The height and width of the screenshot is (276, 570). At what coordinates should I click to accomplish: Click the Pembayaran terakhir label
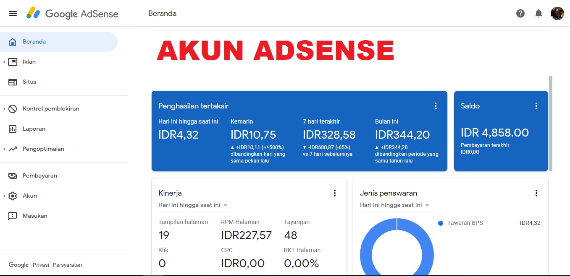[x=485, y=145]
